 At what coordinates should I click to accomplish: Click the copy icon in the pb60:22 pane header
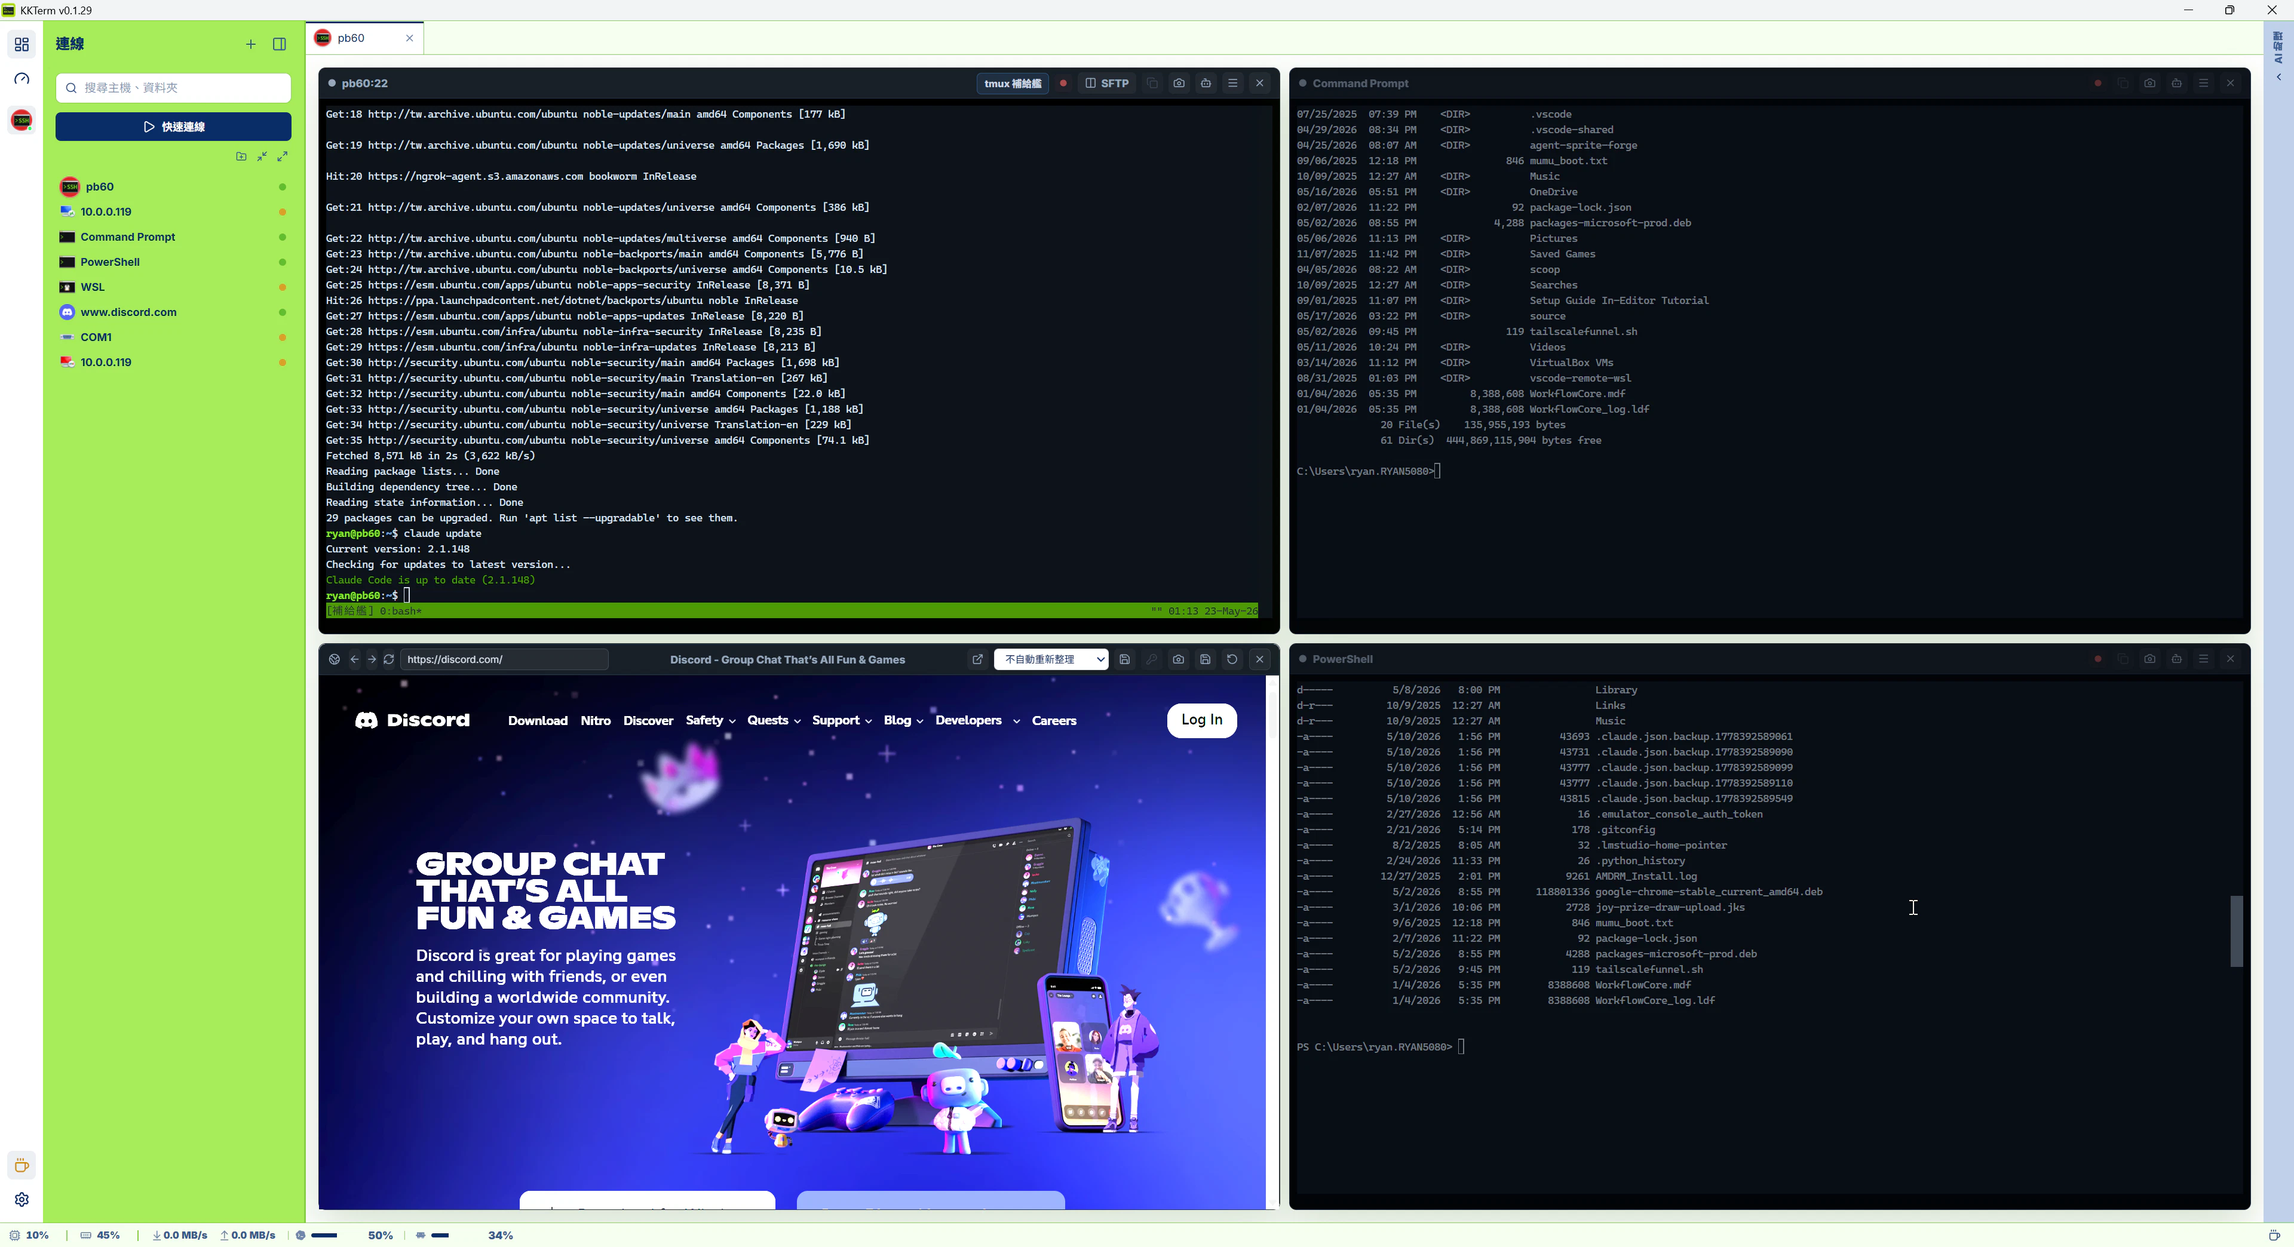coord(1152,83)
